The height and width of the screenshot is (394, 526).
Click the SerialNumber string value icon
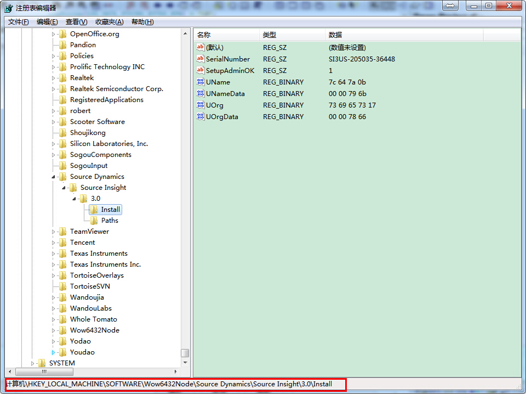[x=201, y=59]
